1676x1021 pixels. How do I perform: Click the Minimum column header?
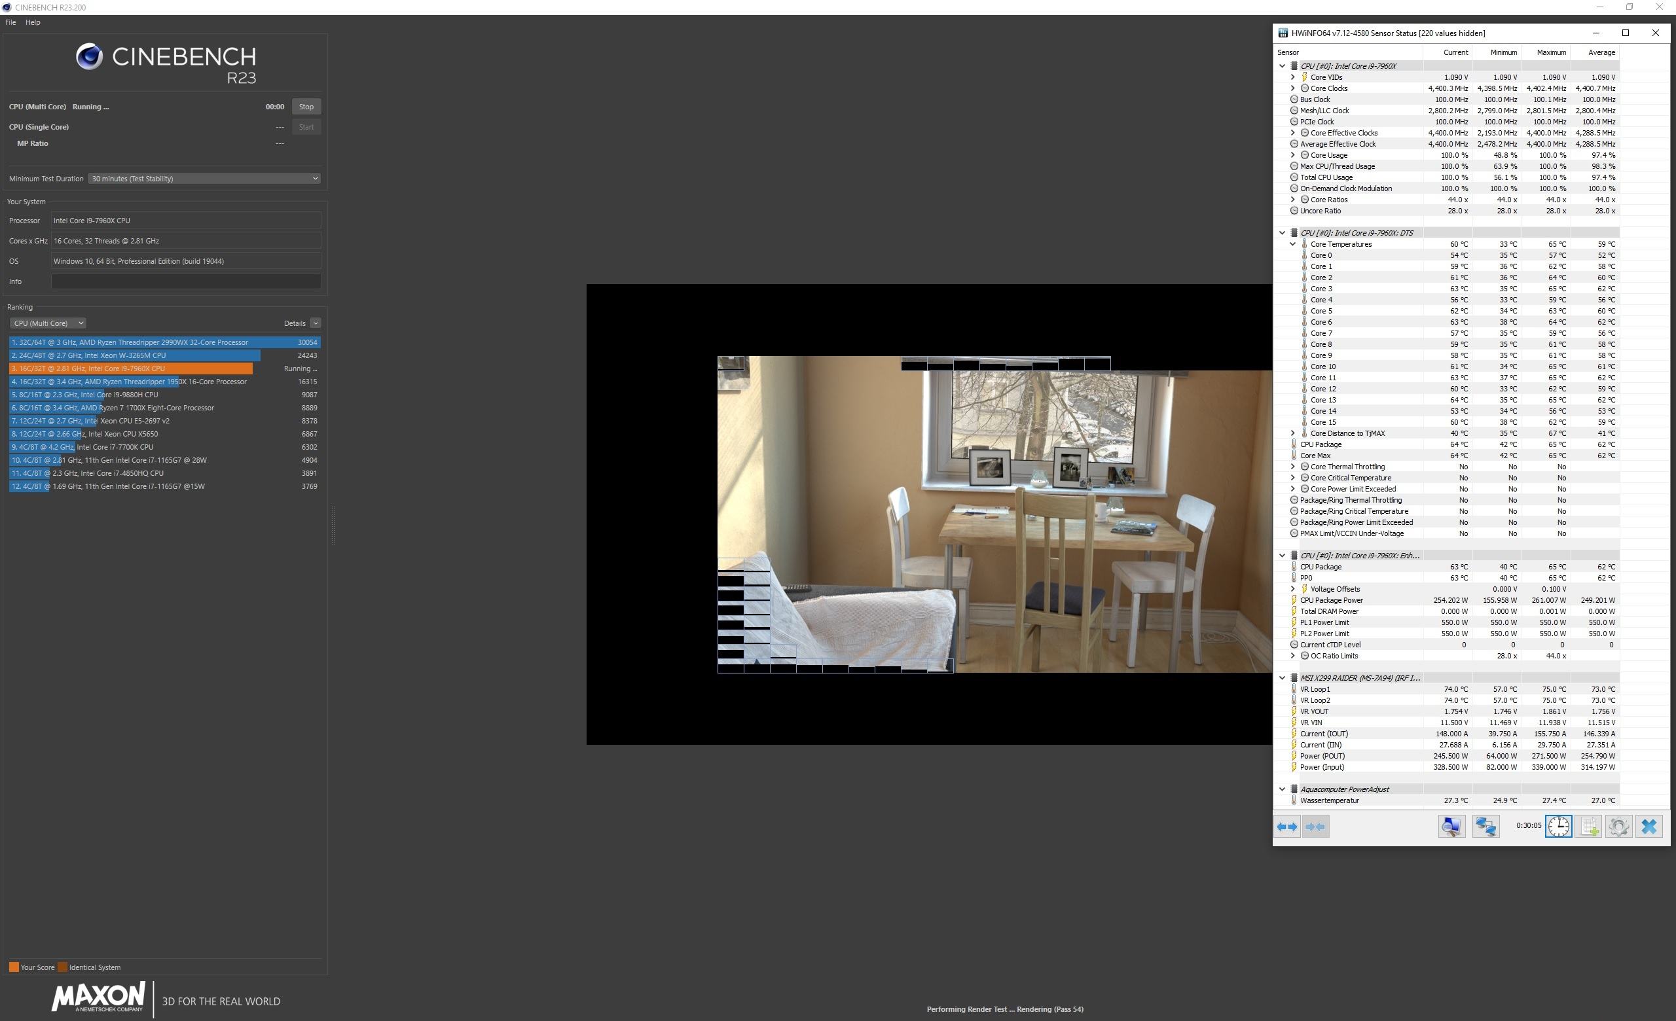1496,52
